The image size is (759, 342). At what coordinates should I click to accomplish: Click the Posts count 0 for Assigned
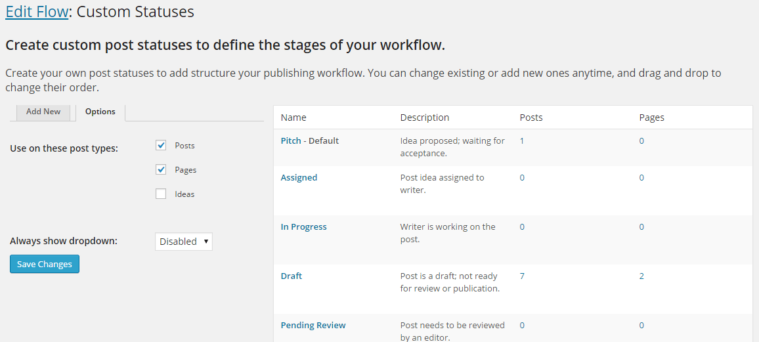[x=522, y=177]
